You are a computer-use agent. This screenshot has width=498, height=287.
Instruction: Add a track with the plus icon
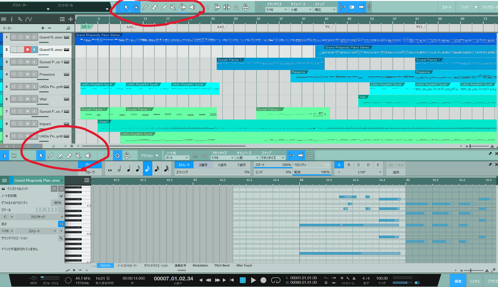(71, 19)
